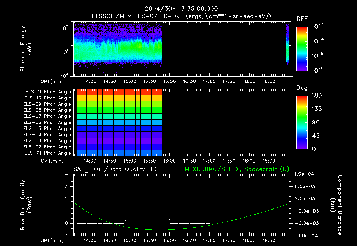Click 14:00 tick under the spectrogram panel
Screen dimensions: 357x246
(90, 81)
